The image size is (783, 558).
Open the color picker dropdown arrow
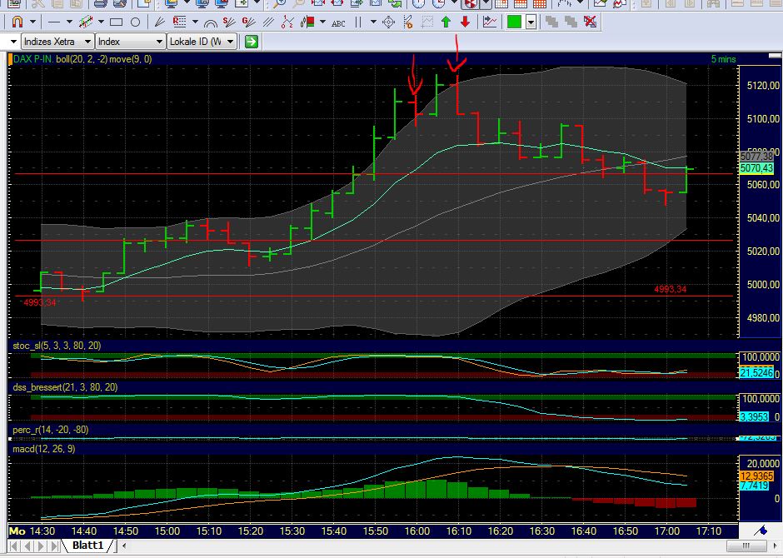(x=532, y=22)
